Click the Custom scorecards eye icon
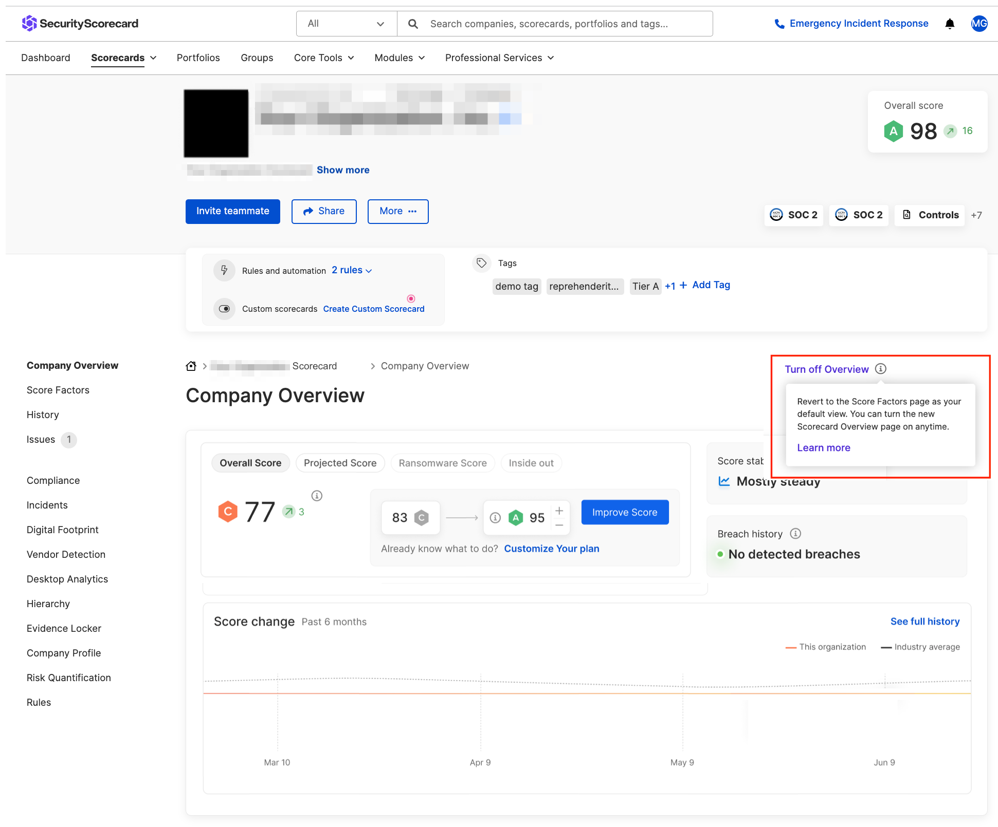 tap(224, 309)
